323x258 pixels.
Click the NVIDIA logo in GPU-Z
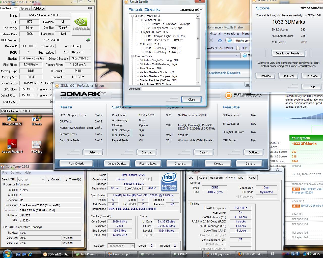tap(82, 24)
